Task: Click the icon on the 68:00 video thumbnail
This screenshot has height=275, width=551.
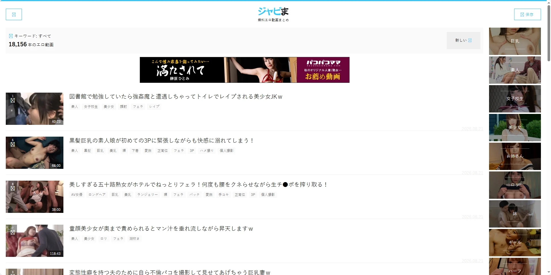Action: click(13, 144)
